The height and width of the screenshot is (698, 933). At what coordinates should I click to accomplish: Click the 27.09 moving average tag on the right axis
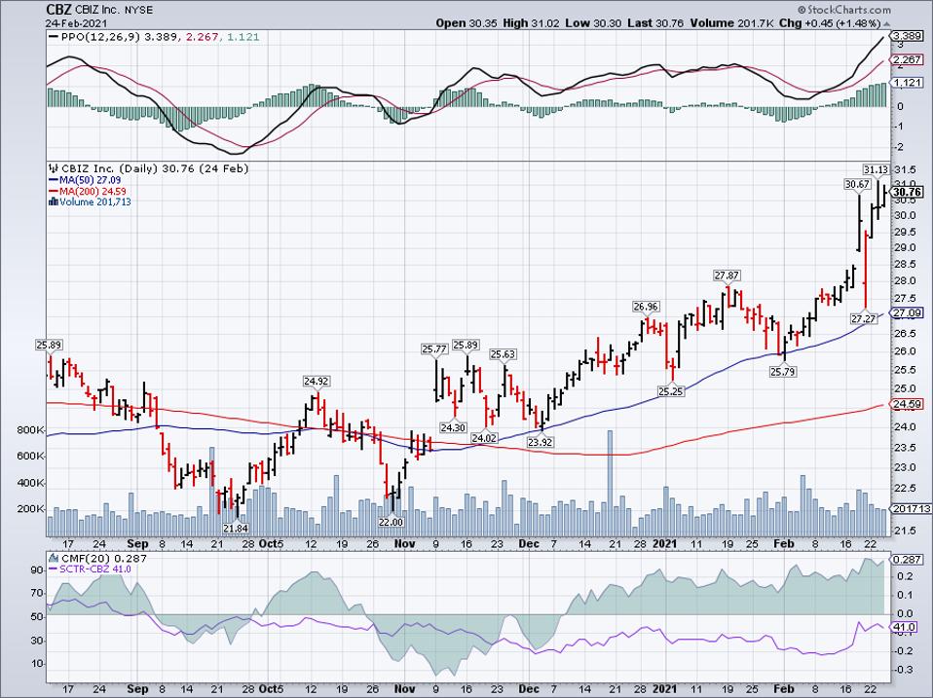[x=908, y=312]
